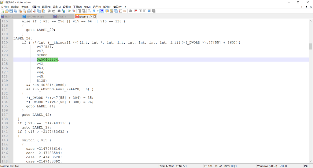
Task: Close all documents via toolbar icon
Action: (24, 11)
